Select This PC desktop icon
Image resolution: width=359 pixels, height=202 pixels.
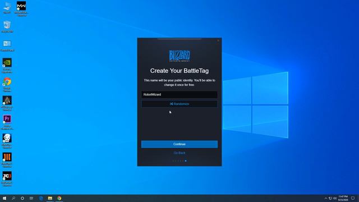click(x=7, y=8)
